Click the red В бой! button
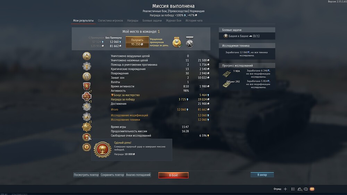 point(173,175)
